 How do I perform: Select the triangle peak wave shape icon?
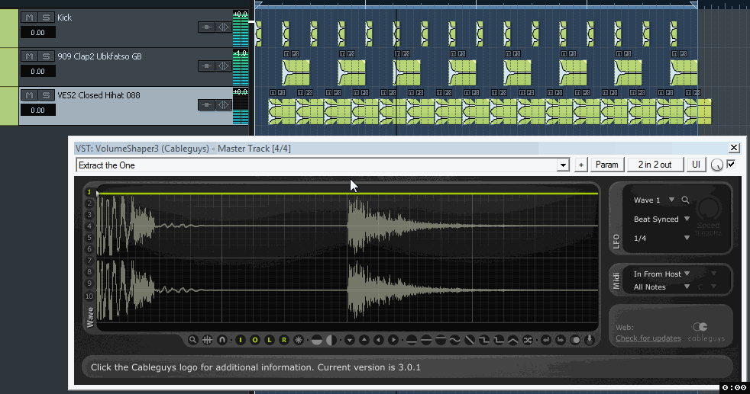tap(513, 340)
